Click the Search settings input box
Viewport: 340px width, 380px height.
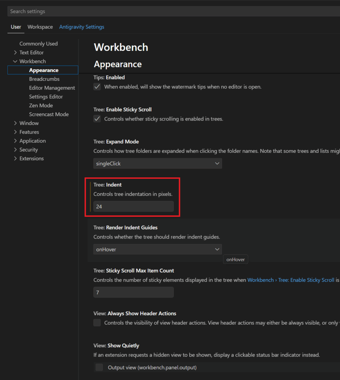(171, 12)
